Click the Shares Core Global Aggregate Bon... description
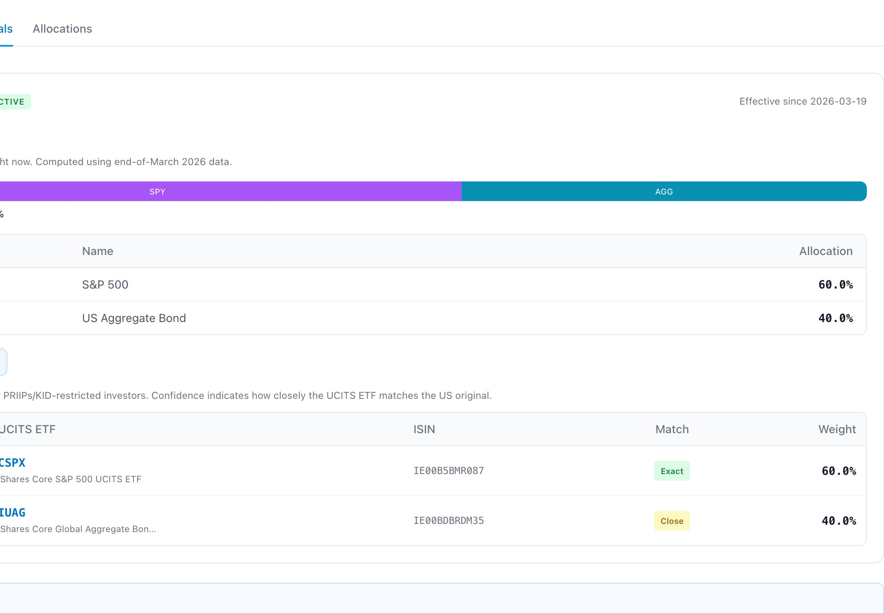884x613 pixels. coord(78,529)
